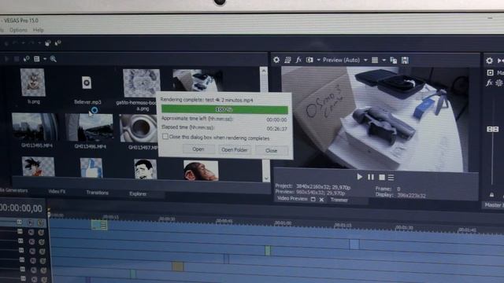This screenshot has height=283, width=504.
Task: Click the elapsed time value 00:26:37
Action: [x=276, y=129]
